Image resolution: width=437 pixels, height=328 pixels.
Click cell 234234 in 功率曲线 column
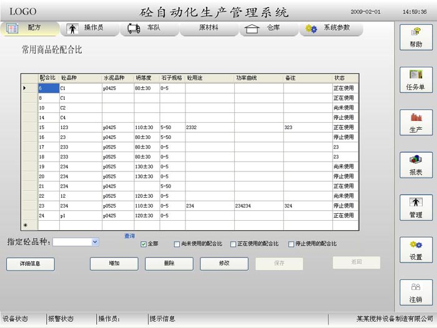[x=259, y=206]
